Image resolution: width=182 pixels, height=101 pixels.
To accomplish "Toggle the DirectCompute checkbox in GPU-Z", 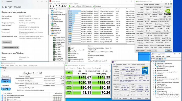I will [156, 45].
